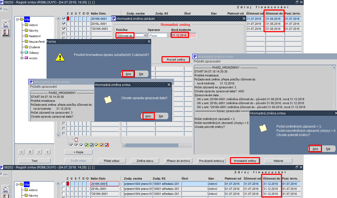The image size is (337, 198).
Task: Expand the Archív tree node
Action: [22, 58]
